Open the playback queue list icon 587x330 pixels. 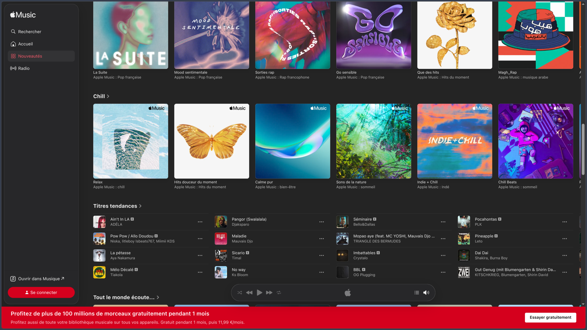tap(416, 292)
